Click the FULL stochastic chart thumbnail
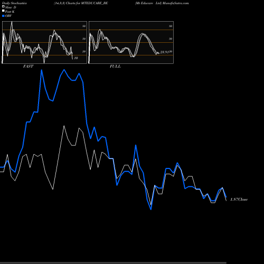This screenshot has width=264, height=264. [x=131, y=42]
